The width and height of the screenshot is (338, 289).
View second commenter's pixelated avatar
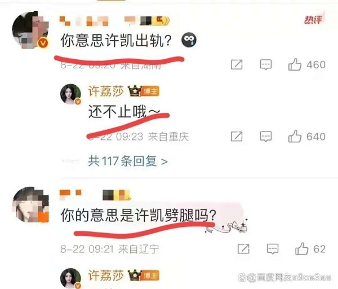coord(30,204)
